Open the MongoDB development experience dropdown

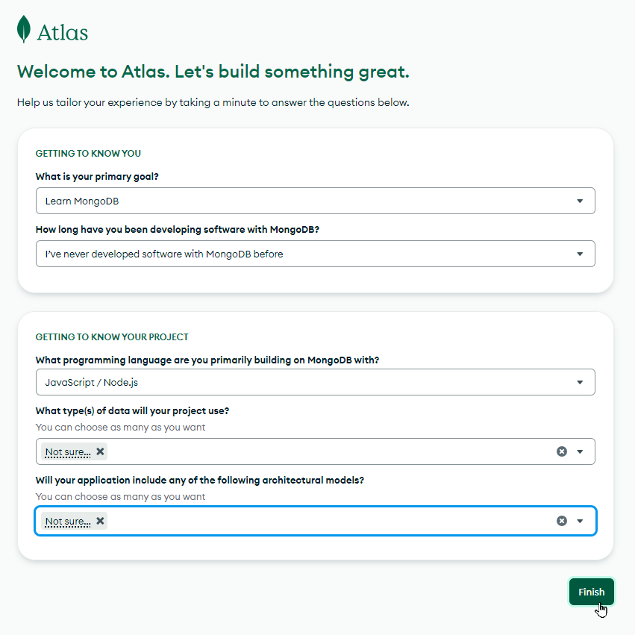[316, 254]
